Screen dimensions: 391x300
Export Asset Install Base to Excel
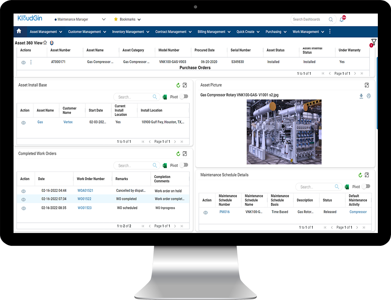tap(164, 97)
